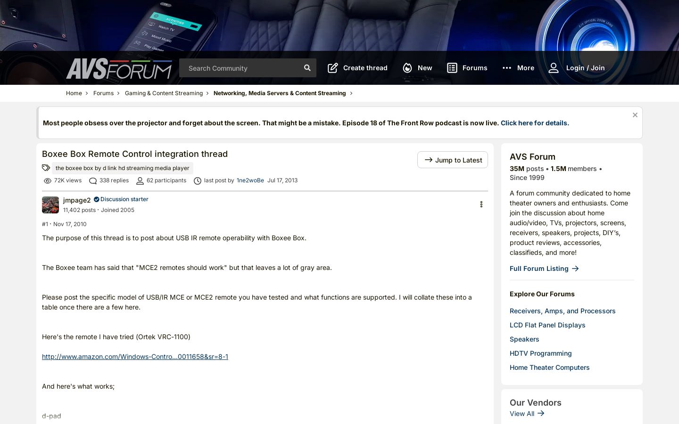679x424 pixels.
Task: Open HDTV Programming forum link
Action: point(540,353)
